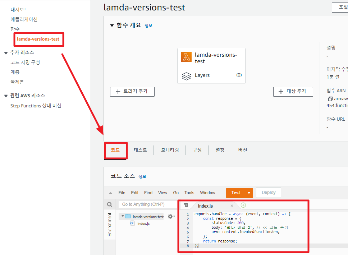Switch to the 코드 tab
The image size is (348, 255).
[115, 150]
